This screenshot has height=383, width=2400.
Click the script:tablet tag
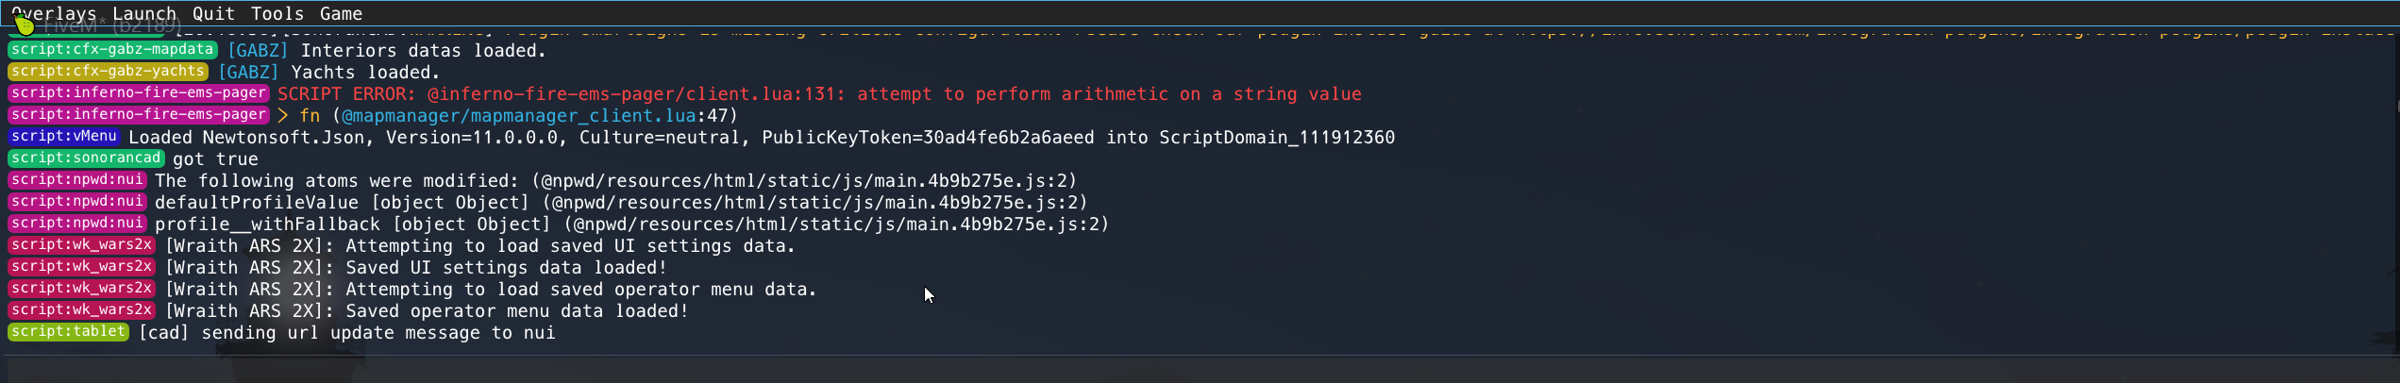point(68,332)
